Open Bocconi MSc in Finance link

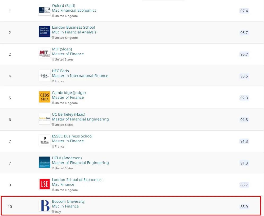65,206
